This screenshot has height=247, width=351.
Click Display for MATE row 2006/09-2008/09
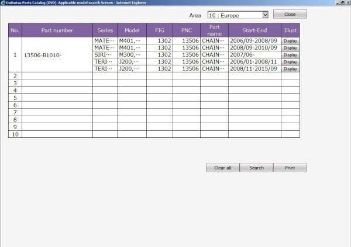[x=290, y=41]
